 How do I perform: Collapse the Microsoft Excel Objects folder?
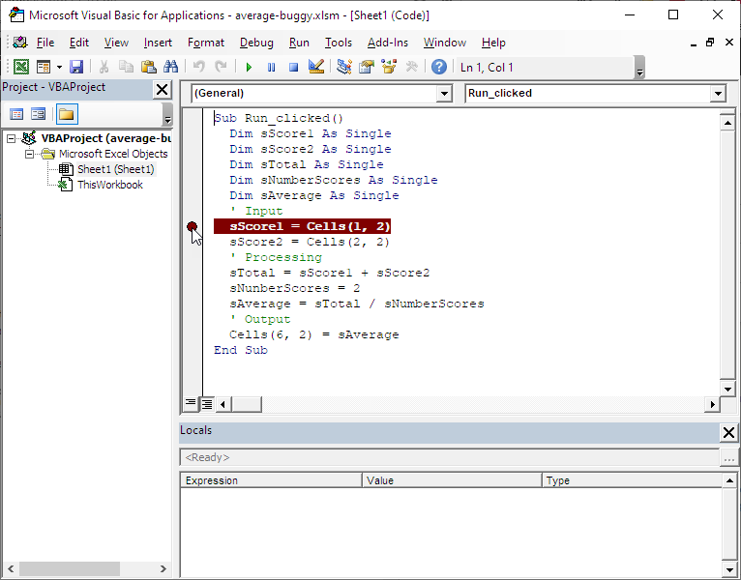[30, 155]
